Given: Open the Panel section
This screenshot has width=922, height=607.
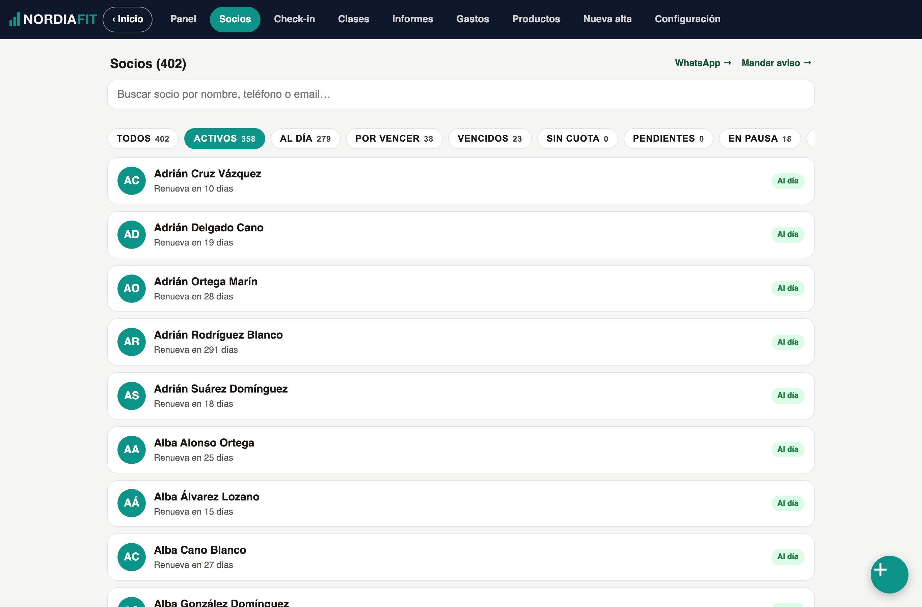Looking at the screenshot, I should pos(183,19).
